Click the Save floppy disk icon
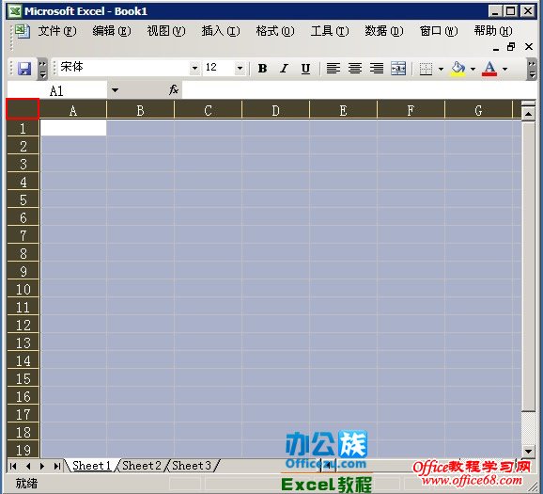This screenshot has height=494, width=543. pyautogui.click(x=24, y=69)
